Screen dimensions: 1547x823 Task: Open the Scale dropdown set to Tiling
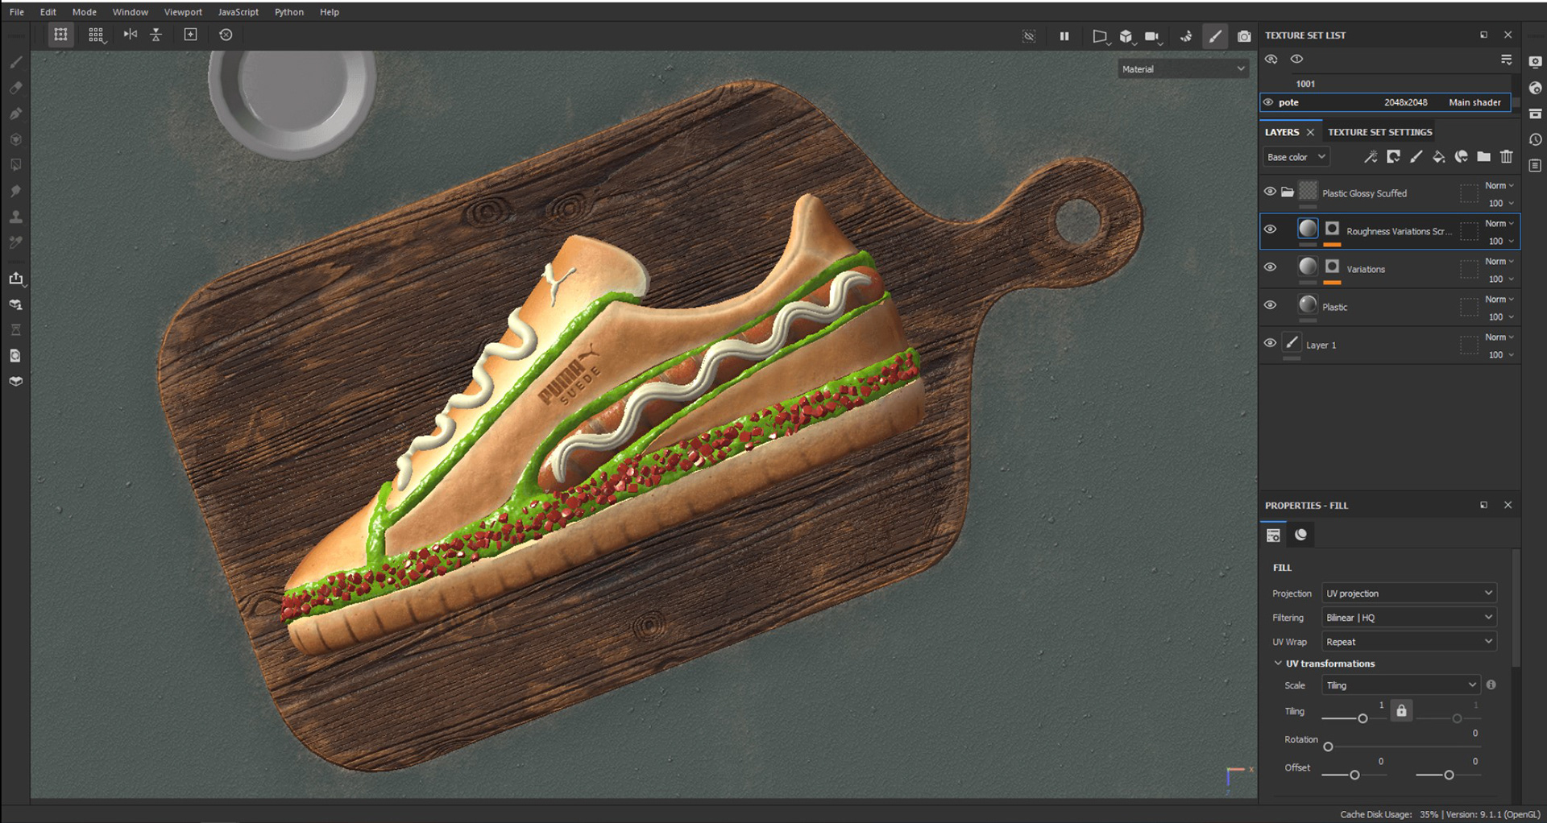(1400, 685)
